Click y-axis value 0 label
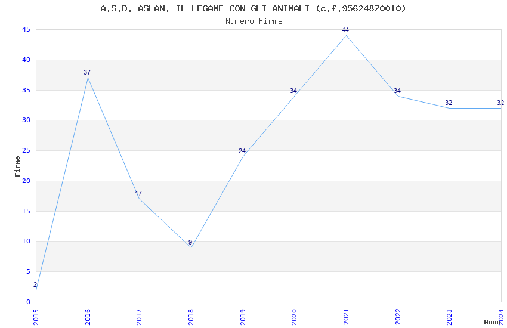 (x=29, y=302)
